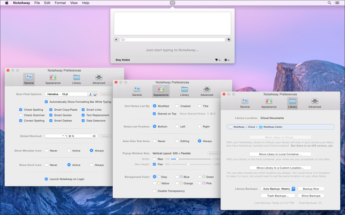Open the Help menu

click(x=86, y=3)
